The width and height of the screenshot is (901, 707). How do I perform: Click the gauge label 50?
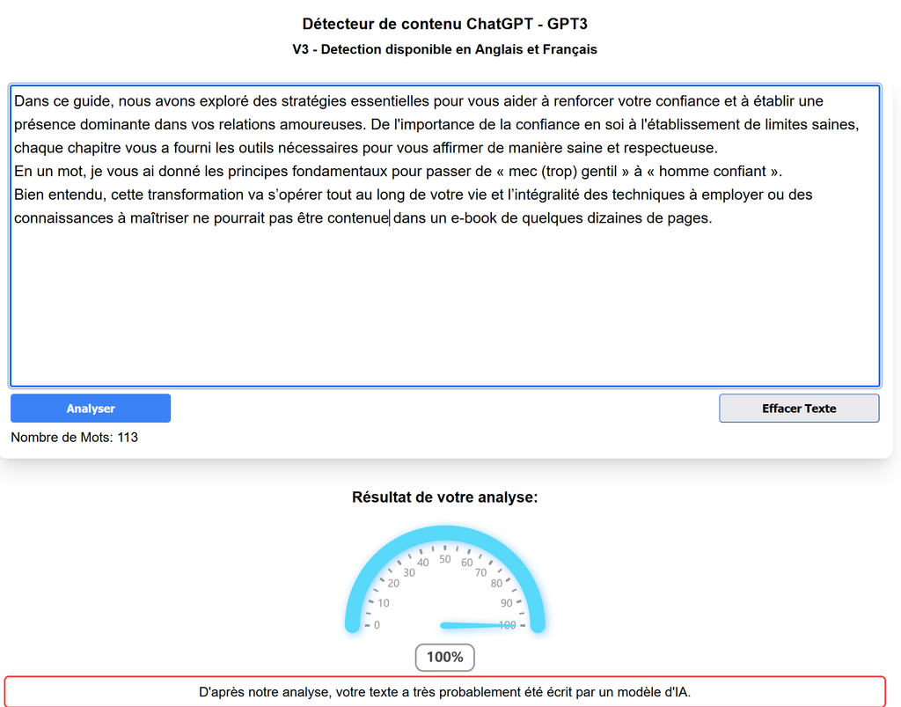tap(444, 559)
